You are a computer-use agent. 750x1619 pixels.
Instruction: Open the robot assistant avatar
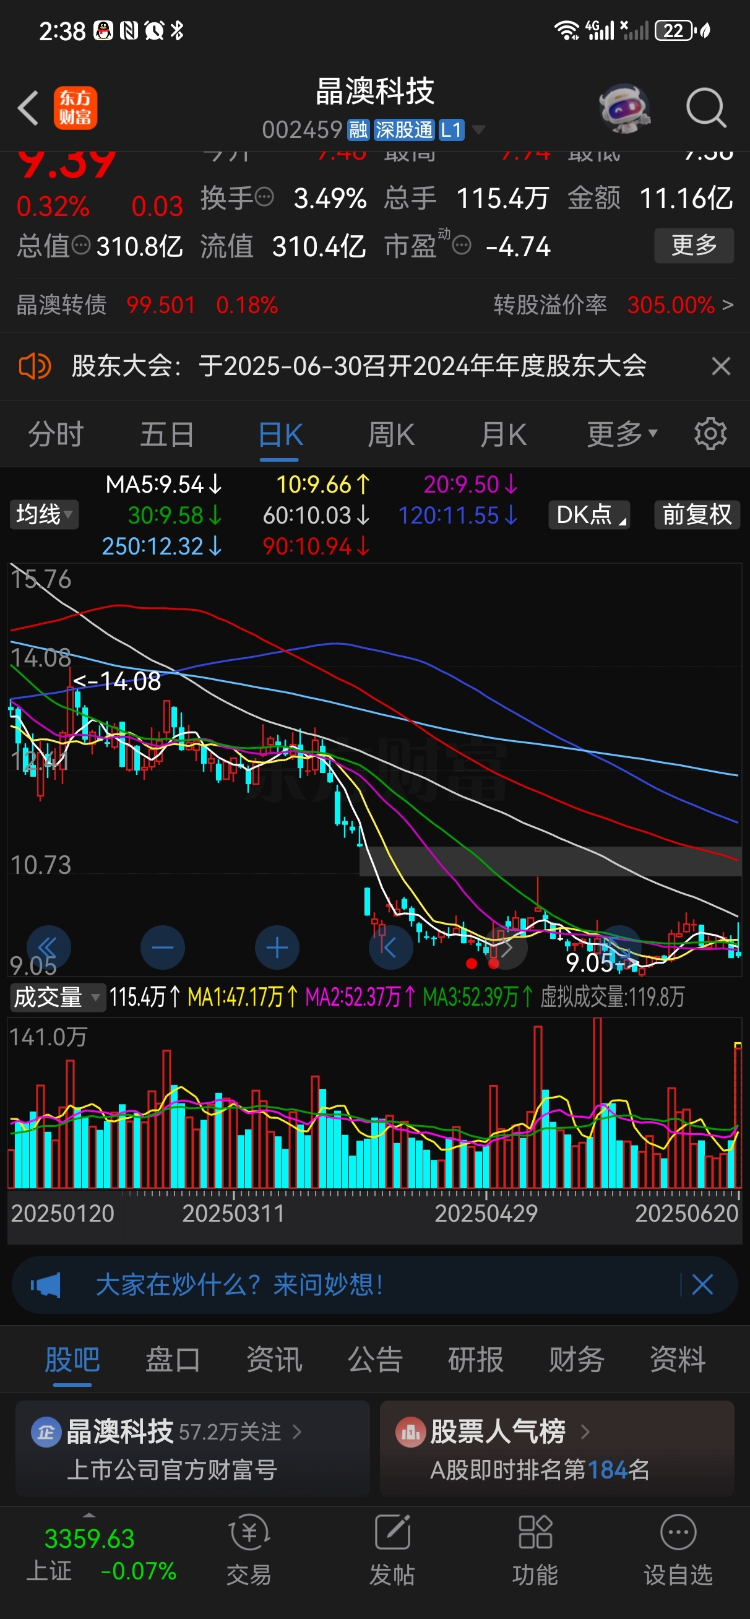point(624,108)
